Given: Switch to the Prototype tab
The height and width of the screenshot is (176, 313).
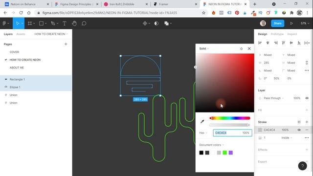Looking at the screenshot, I should coord(277,34).
